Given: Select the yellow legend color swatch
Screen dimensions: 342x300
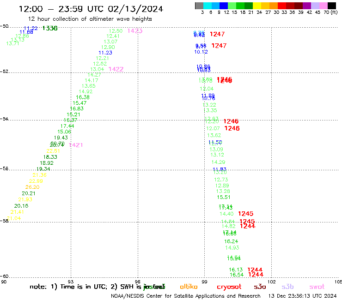Looking at the screenshot, I should (x=257, y=6).
